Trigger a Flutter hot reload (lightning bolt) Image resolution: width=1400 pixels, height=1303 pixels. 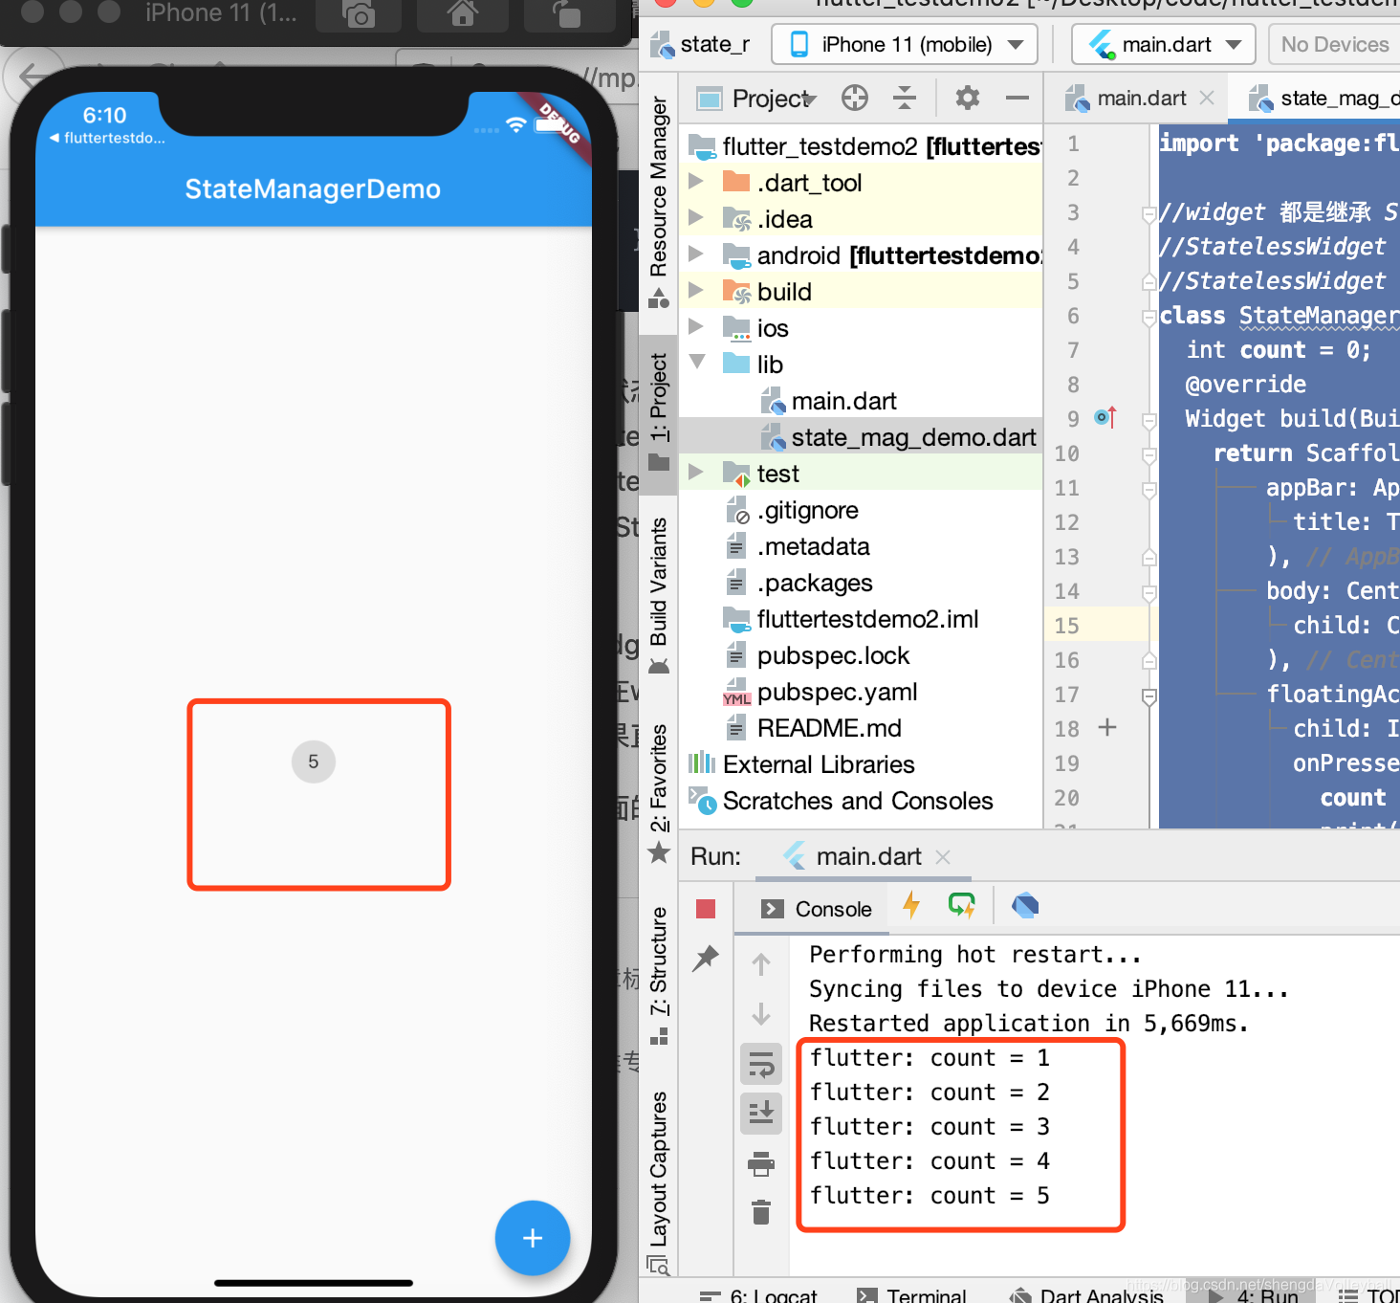point(911,906)
